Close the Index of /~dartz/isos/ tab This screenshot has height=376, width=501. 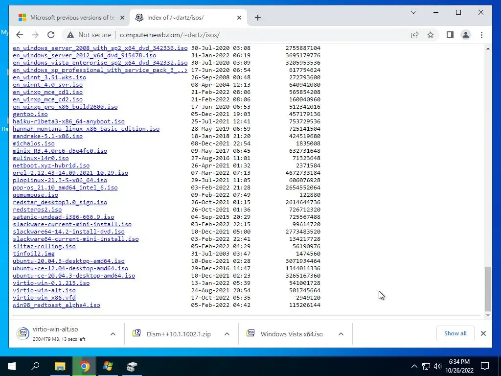coord(239,18)
